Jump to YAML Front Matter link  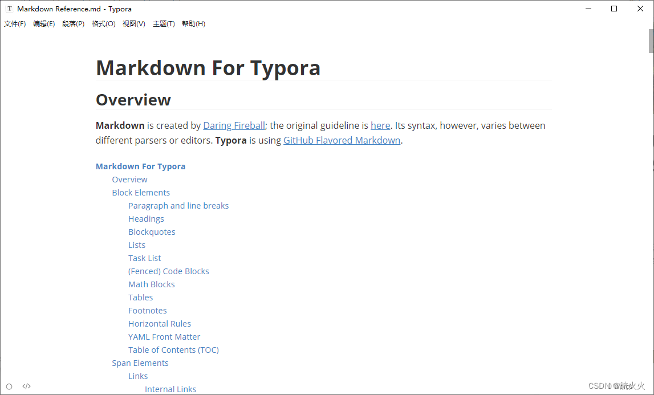tap(164, 337)
